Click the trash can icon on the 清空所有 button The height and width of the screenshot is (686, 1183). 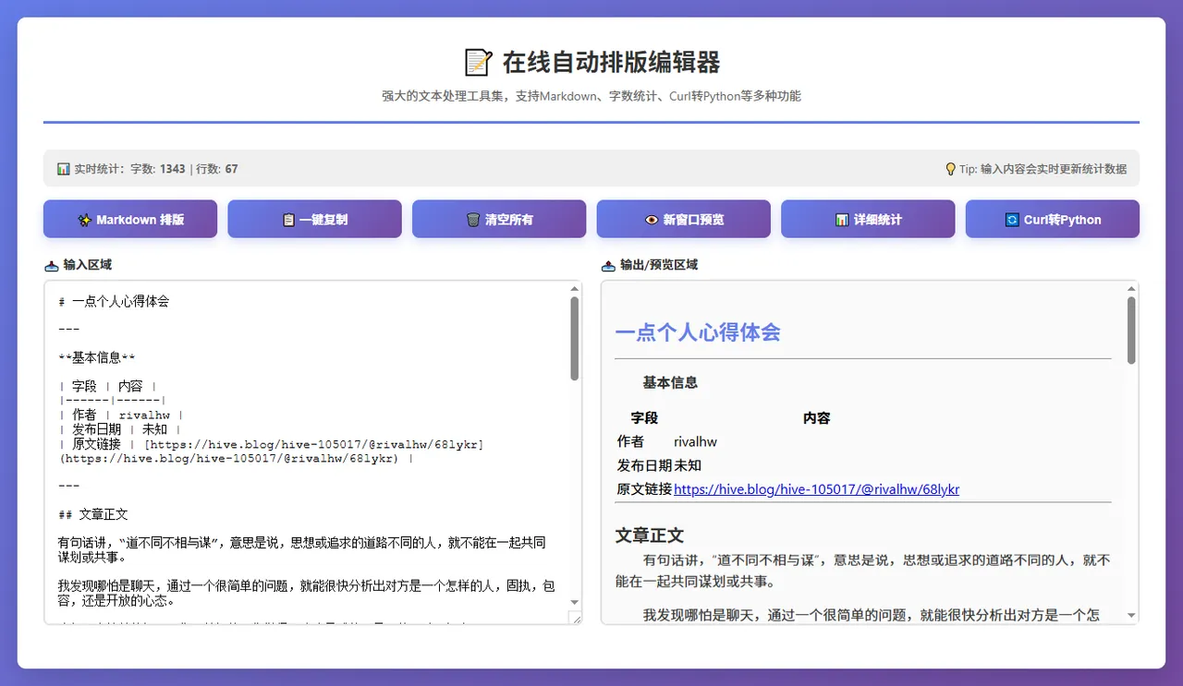pos(473,220)
